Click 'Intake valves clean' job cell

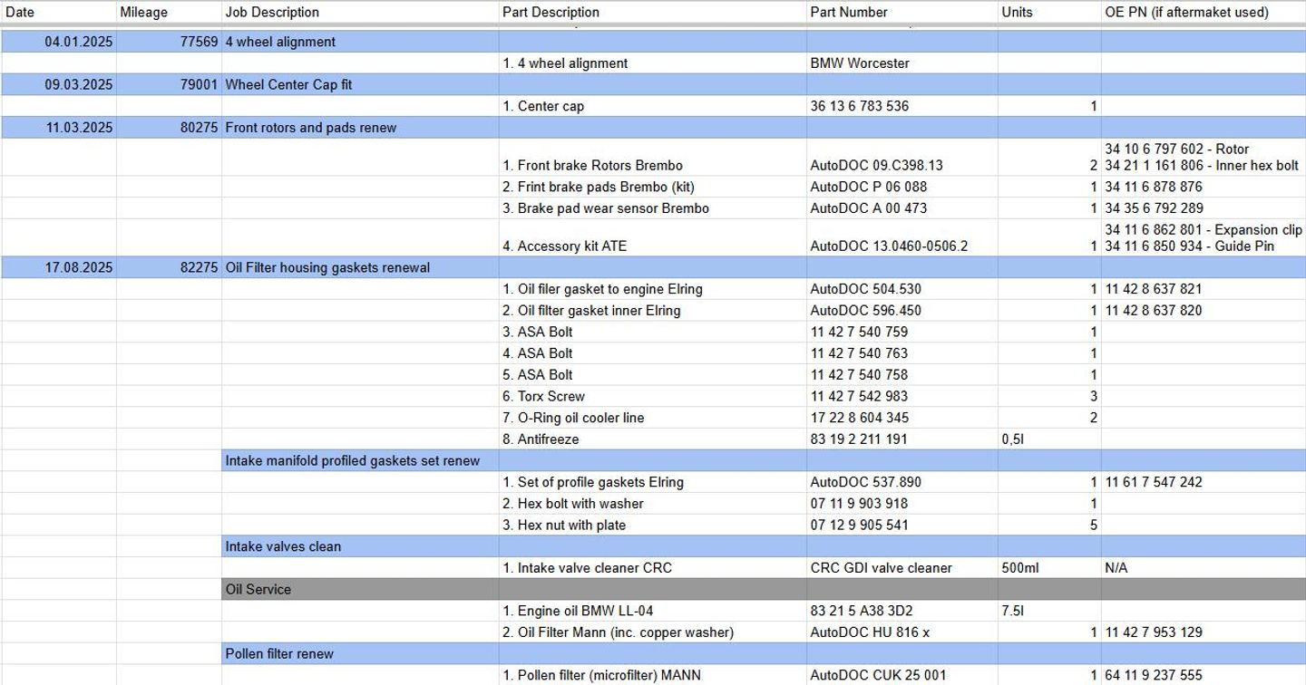click(283, 546)
